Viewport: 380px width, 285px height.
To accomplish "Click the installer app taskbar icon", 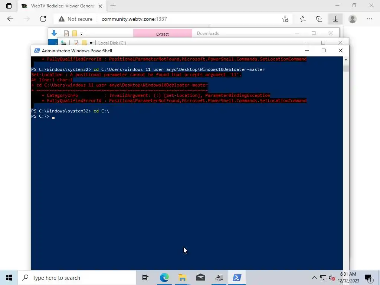I will click(x=219, y=278).
